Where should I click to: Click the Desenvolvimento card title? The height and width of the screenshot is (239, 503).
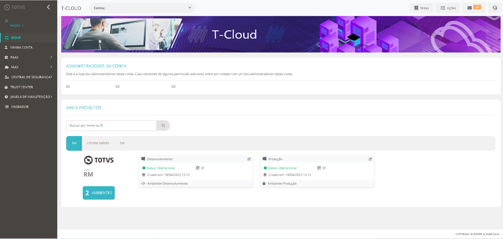tap(160, 159)
